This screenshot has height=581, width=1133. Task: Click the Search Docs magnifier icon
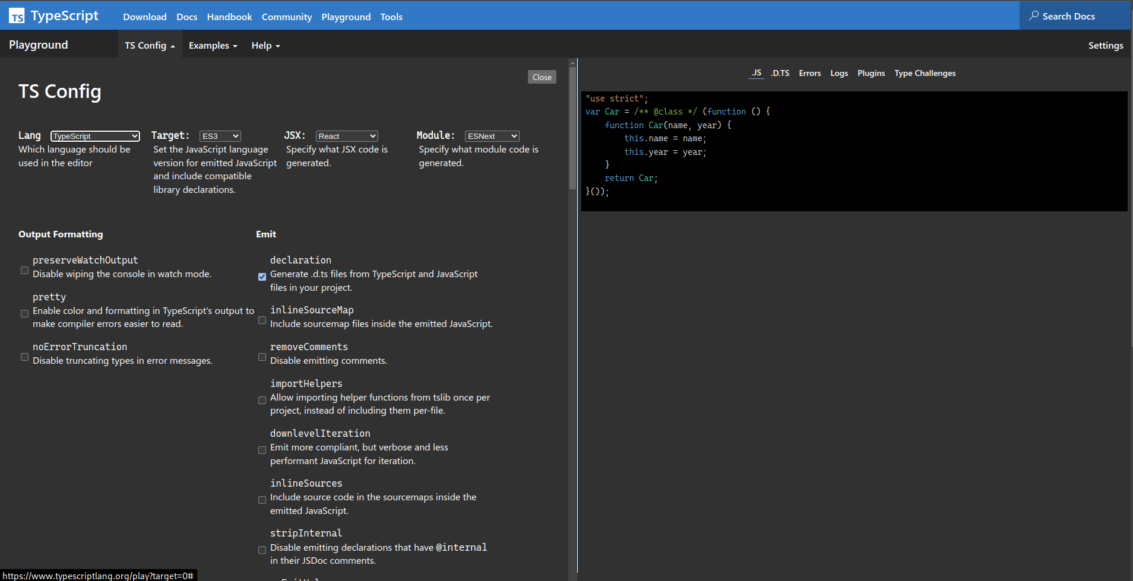[1034, 15]
